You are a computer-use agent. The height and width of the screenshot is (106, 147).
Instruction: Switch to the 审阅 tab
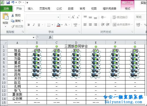point(82,8)
